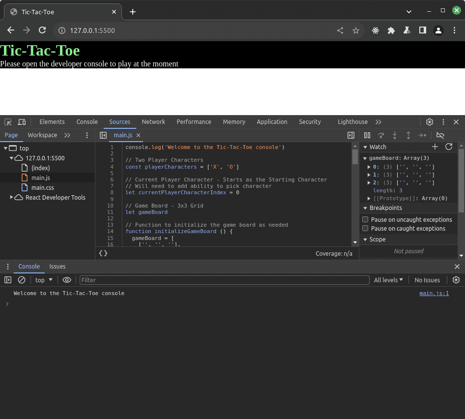465x419 pixels.
Task: Expand gameBoard row 0 in Watch panel
Action: (x=369, y=166)
